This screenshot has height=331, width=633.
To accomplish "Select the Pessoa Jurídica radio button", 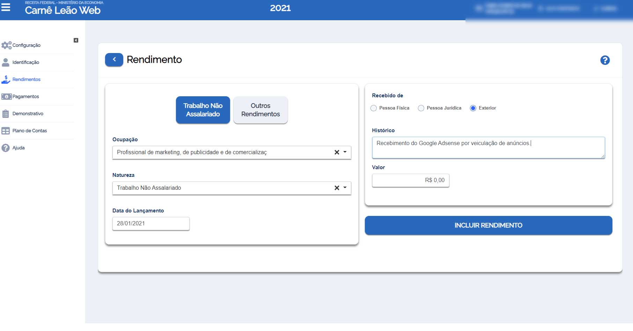I will tap(421, 108).
